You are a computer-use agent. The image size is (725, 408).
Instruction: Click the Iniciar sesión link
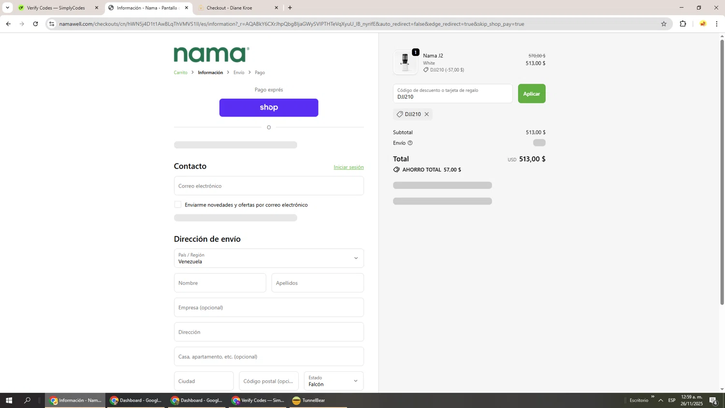[348, 167]
